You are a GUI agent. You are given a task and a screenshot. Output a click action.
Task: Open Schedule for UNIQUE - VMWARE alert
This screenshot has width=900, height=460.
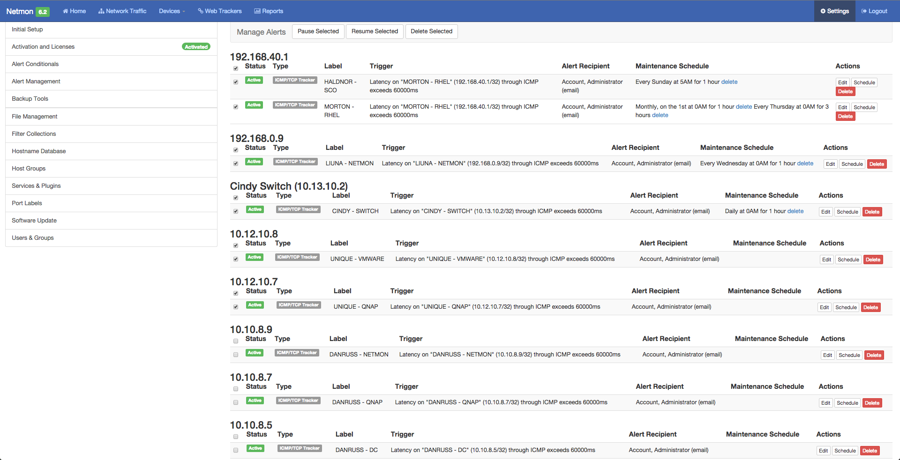point(848,260)
